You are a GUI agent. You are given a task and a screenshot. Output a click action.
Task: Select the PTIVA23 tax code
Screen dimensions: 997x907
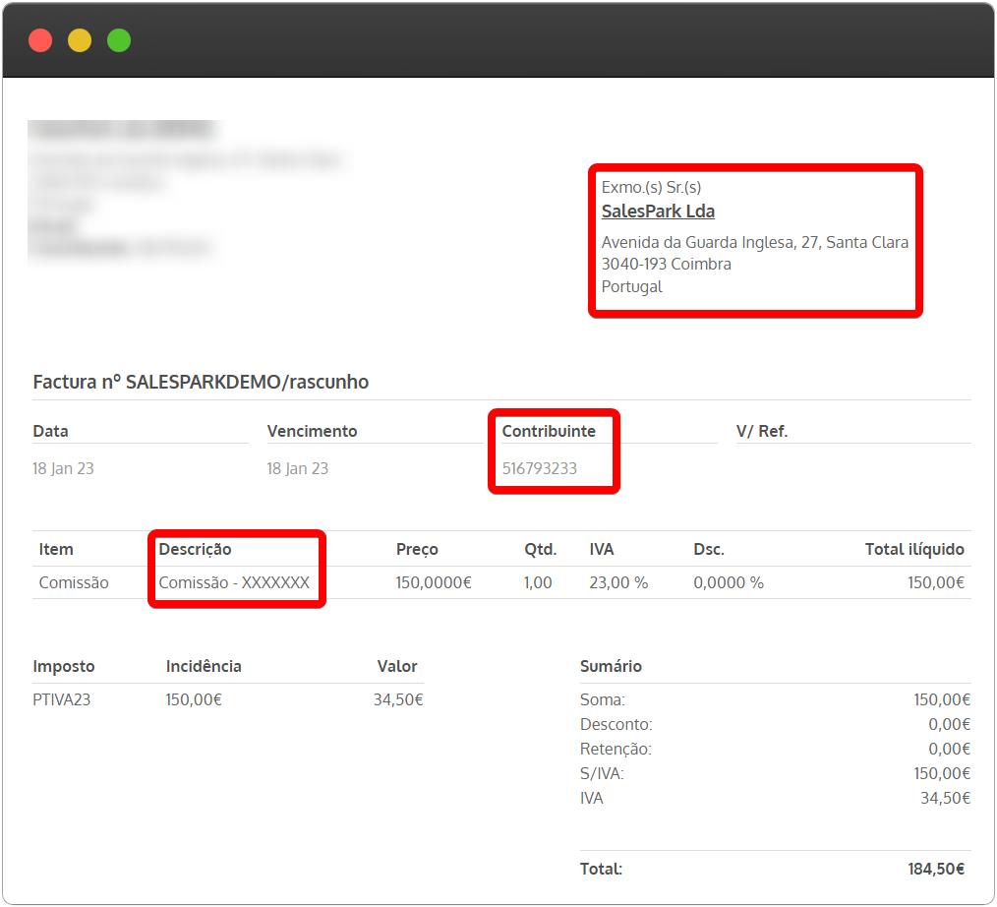(x=62, y=699)
